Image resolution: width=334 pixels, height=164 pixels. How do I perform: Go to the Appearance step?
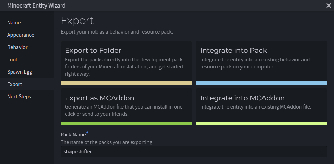(x=27, y=35)
